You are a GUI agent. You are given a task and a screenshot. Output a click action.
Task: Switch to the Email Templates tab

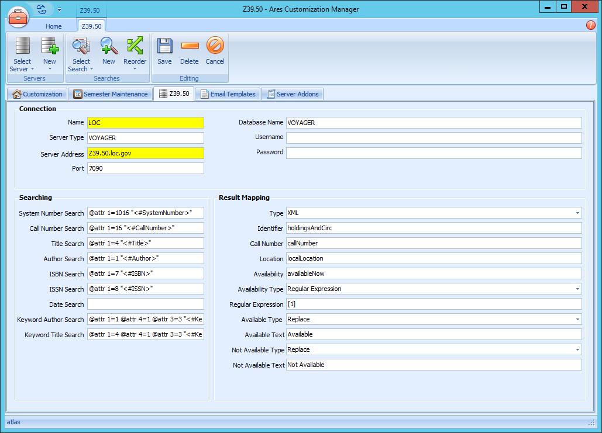pyautogui.click(x=228, y=93)
